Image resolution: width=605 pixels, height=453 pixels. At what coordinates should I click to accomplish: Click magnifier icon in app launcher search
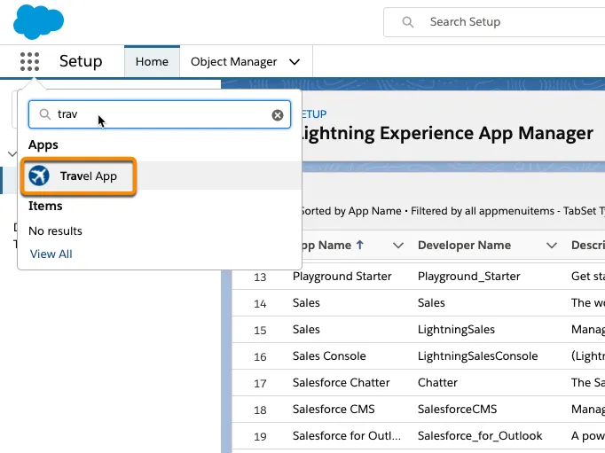(45, 114)
